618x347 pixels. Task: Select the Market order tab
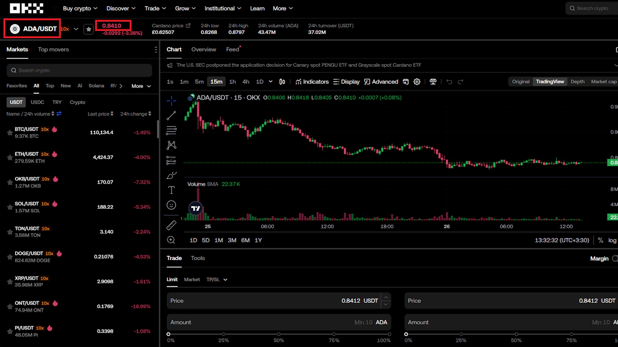pos(192,280)
